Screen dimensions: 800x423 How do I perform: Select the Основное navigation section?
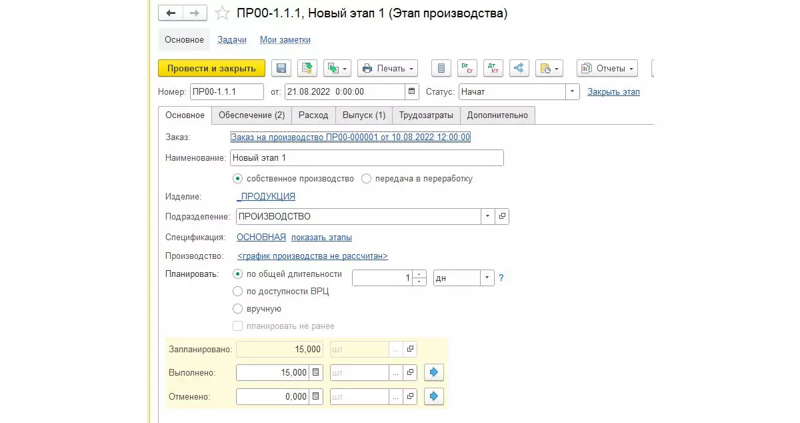pos(185,40)
